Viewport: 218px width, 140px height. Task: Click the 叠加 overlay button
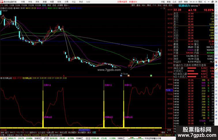point(138,5)
